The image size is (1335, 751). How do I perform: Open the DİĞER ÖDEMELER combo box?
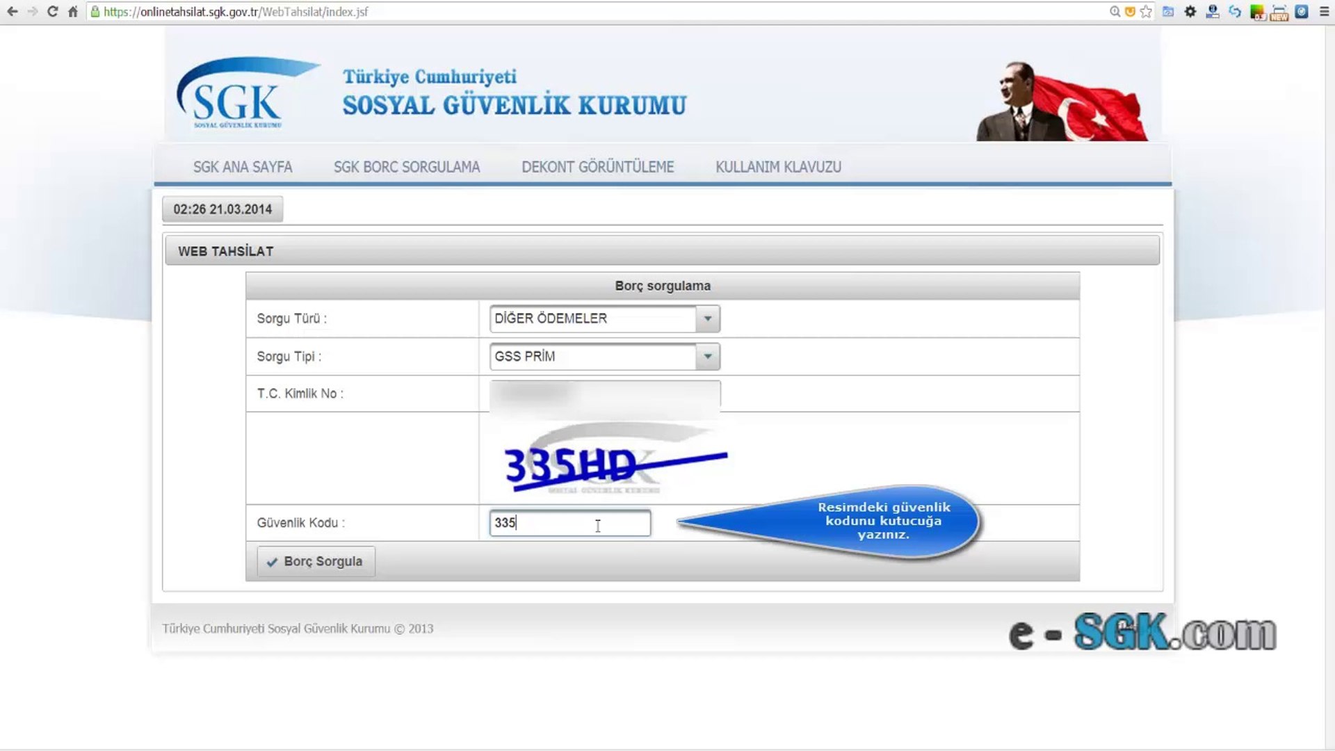(x=592, y=318)
